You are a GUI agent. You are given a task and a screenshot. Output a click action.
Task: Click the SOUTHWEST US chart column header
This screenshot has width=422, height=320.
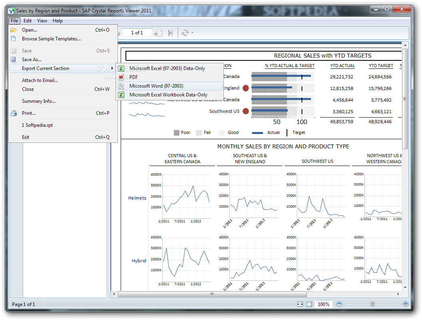tap(317, 161)
